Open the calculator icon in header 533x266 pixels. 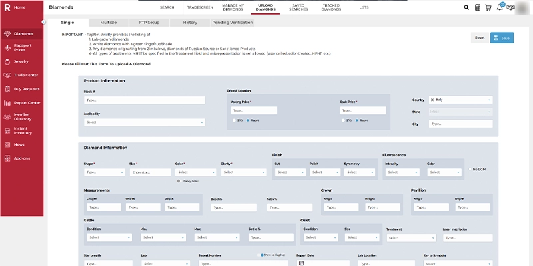[477, 7]
